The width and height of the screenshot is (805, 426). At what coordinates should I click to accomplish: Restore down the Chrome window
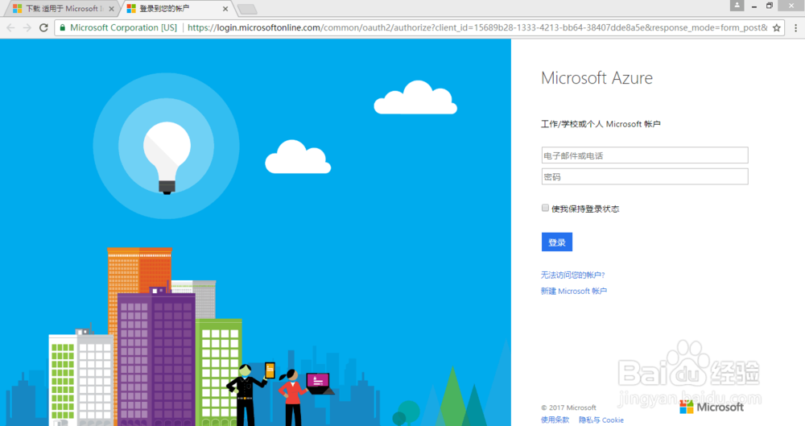769,6
